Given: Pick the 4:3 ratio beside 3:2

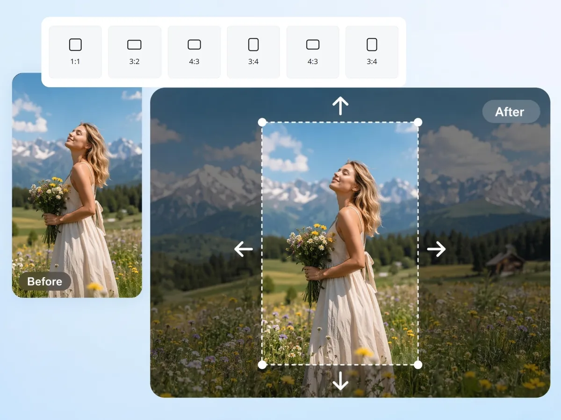Looking at the screenshot, I should pyautogui.click(x=194, y=52).
